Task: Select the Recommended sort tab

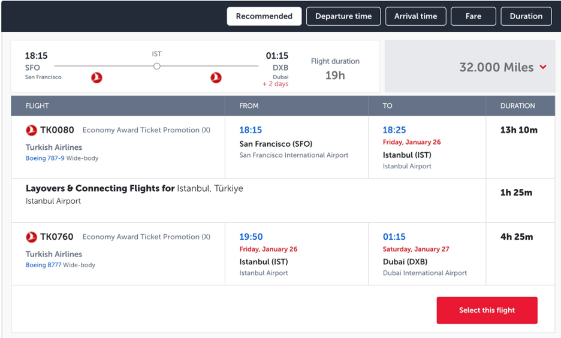Action: tap(264, 16)
